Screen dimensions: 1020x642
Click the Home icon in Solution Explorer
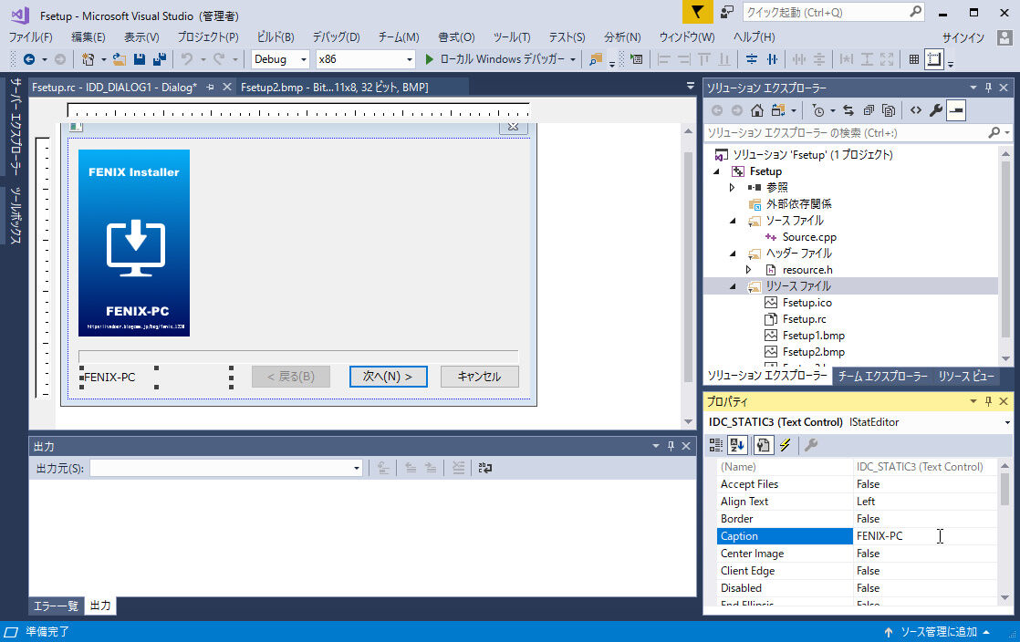[x=756, y=110]
